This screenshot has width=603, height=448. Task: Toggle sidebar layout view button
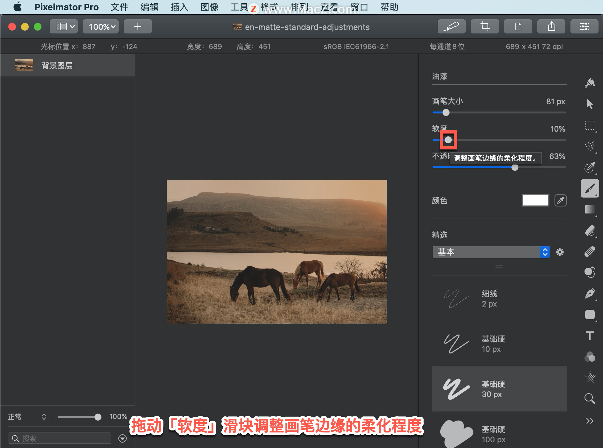66,26
